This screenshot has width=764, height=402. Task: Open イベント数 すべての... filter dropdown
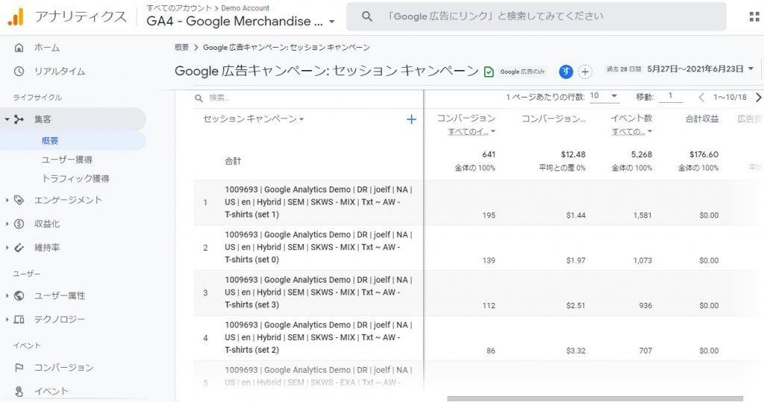coord(632,131)
